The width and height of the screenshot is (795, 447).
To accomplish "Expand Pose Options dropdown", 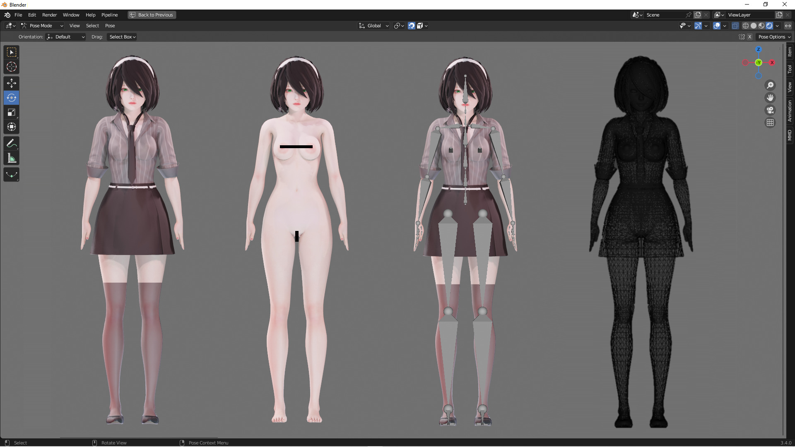I will [774, 37].
